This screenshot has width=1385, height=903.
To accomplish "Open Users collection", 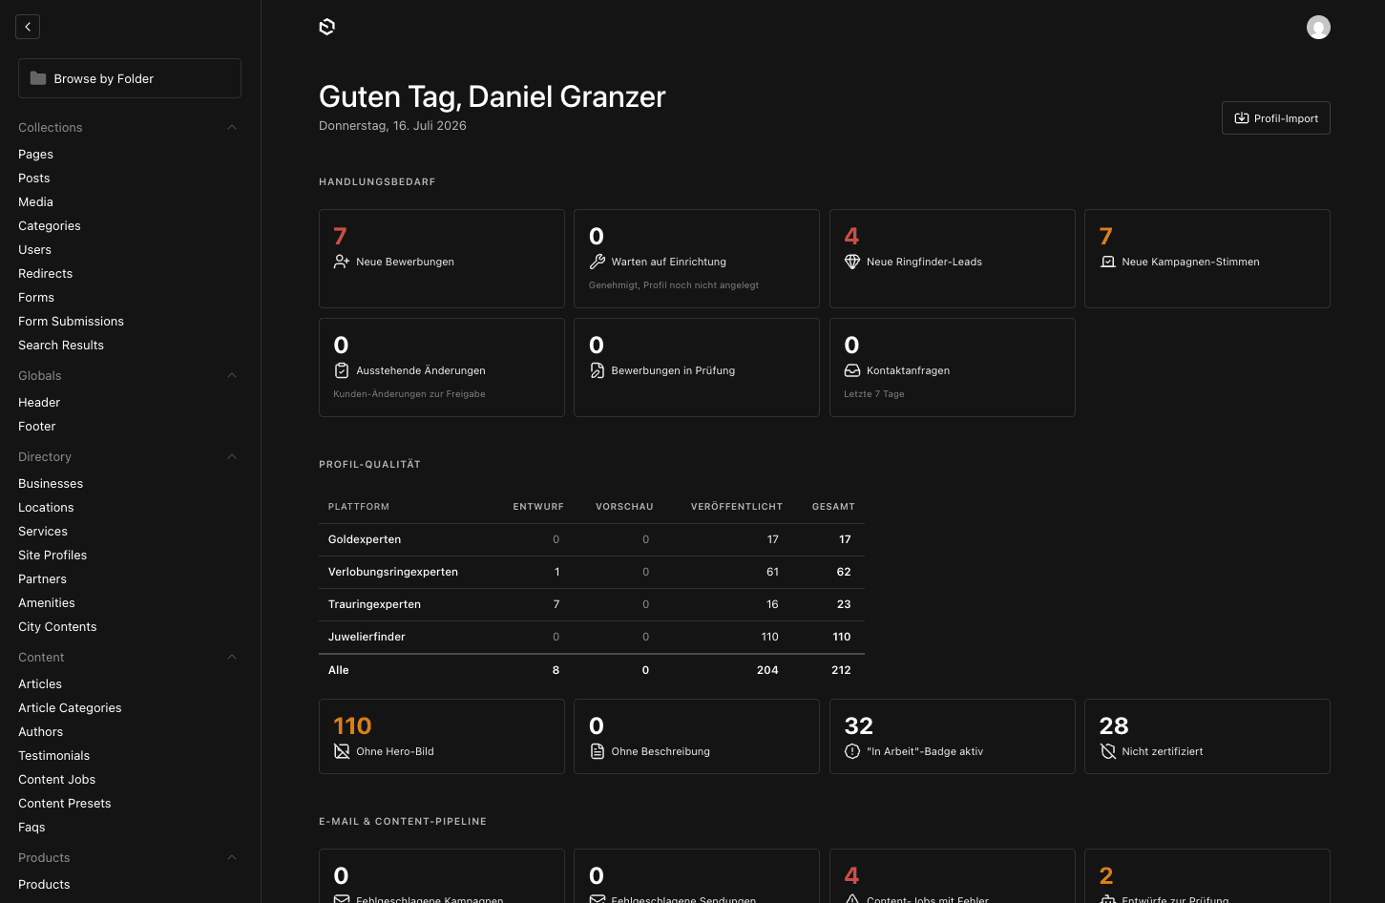I will pyautogui.click(x=34, y=249).
